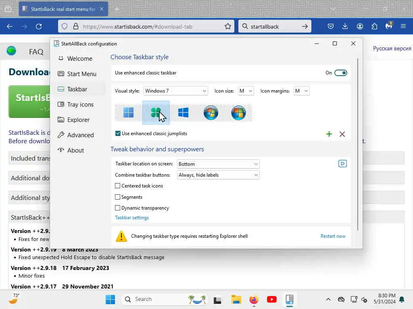Image resolution: width=413 pixels, height=309 pixels.
Task: Open FAQ on the StartIsBack webpage
Action: [x=36, y=52]
